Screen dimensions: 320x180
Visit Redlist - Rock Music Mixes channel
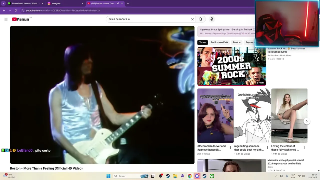click(279, 55)
